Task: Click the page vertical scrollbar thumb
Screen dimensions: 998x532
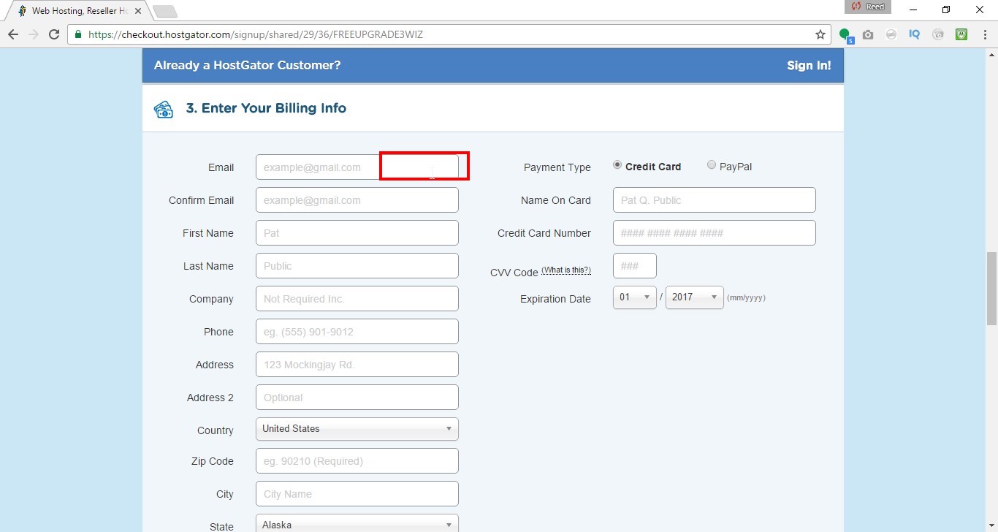Action: (991, 289)
